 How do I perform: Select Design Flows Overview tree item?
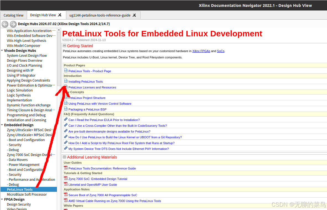(25, 61)
